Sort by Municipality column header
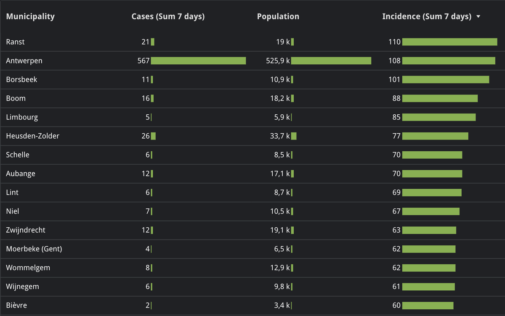The image size is (505, 316). coord(30,17)
